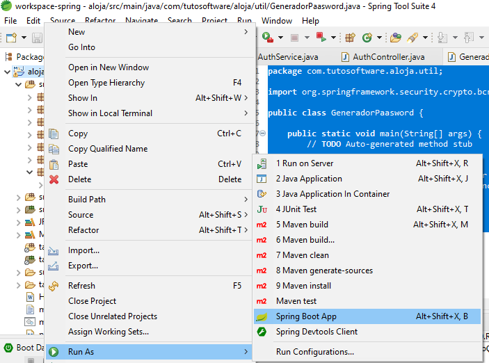
Task: Click the Refresh arrows icon
Action: [x=54, y=286]
